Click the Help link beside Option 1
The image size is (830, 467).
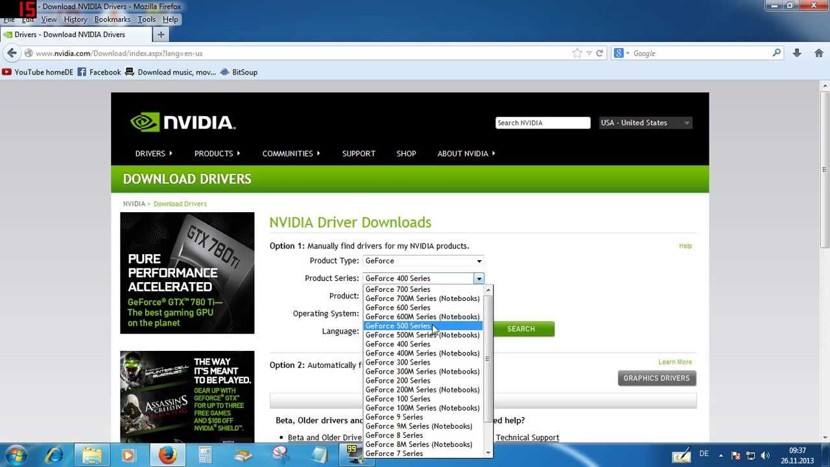tap(685, 246)
